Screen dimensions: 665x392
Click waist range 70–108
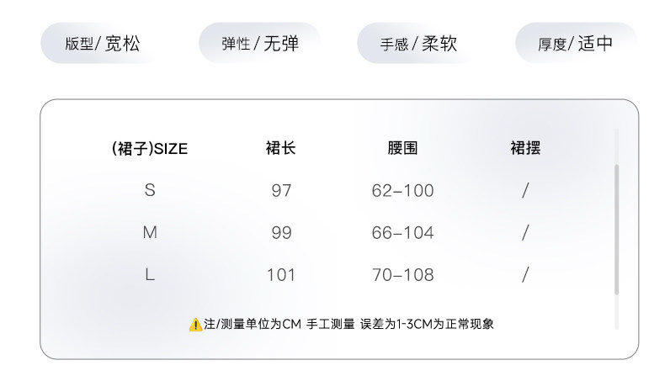tap(402, 274)
